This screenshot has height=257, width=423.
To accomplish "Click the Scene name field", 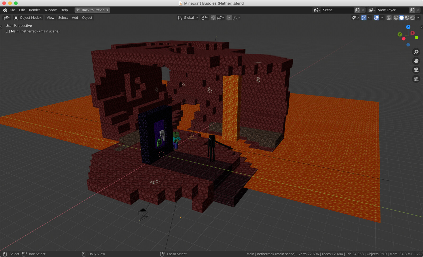I will [x=338, y=10].
